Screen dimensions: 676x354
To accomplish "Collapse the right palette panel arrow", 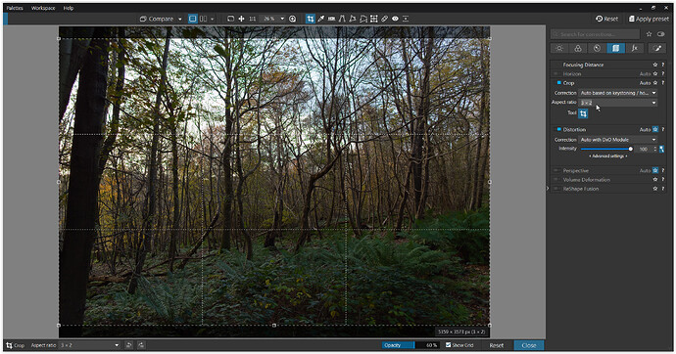I will point(548,188).
